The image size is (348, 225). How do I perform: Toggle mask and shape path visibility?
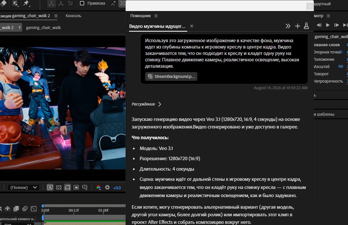click(x=67, y=187)
